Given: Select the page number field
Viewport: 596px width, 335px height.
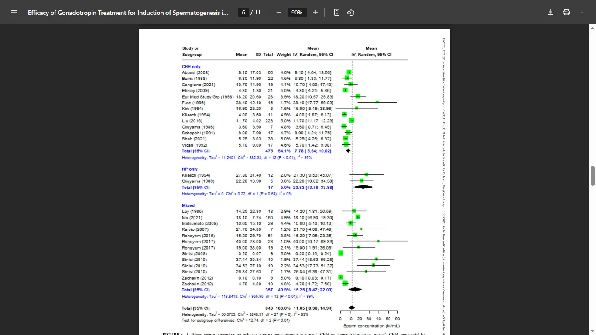Looking at the screenshot, I should pos(244,12).
